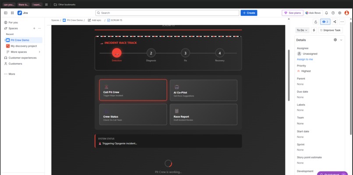
Task: Open the 'i want...' bookmark
Action: click(37, 4)
